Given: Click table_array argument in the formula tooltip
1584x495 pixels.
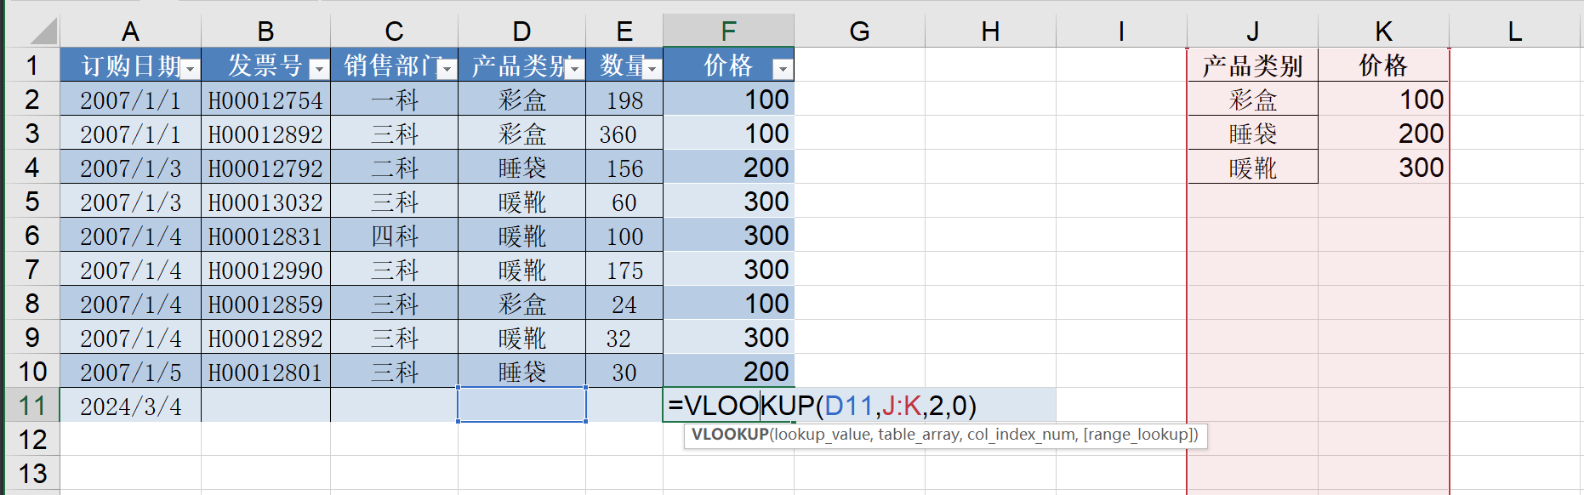Looking at the screenshot, I should click(919, 435).
